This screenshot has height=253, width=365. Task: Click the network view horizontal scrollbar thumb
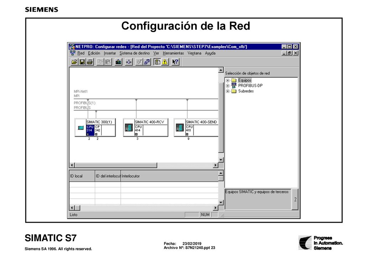coord(116,165)
